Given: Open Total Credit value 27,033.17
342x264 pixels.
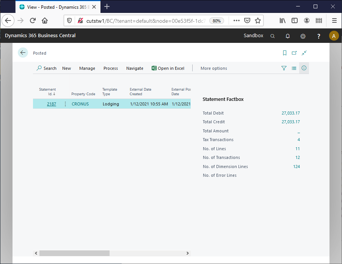Looking at the screenshot, I should (x=290, y=122).
